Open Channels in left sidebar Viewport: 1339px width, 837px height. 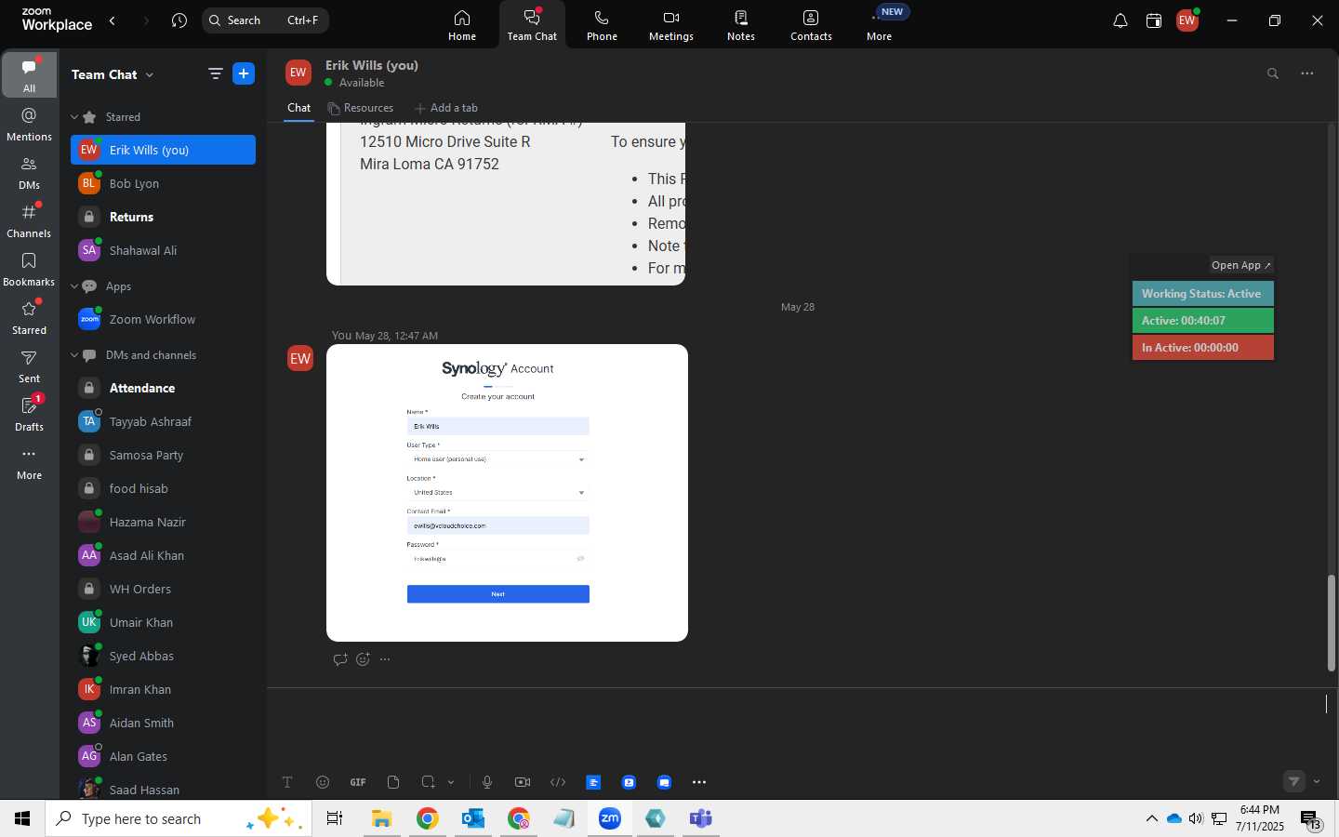coord(30,220)
